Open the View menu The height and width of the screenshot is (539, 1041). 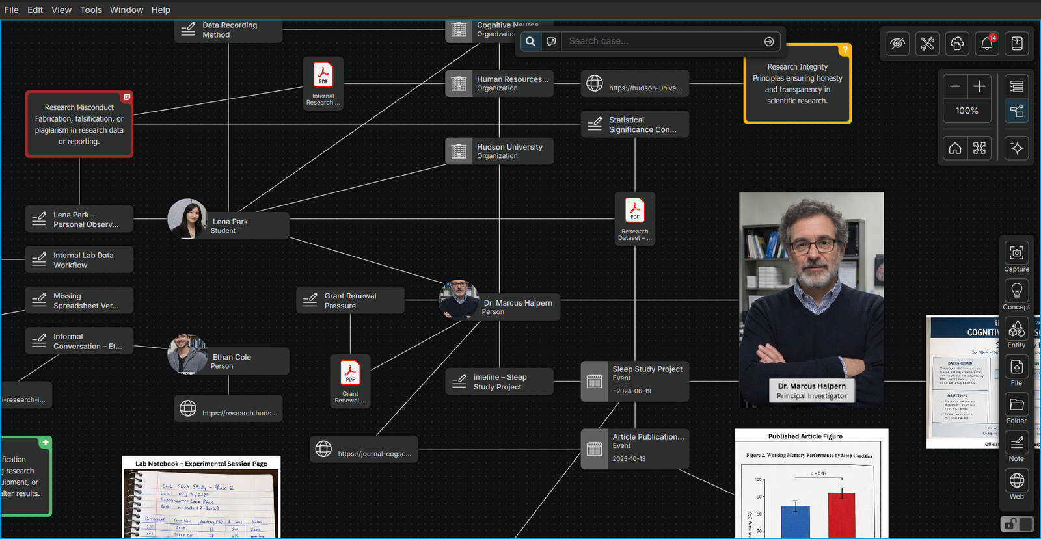click(x=62, y=10)
